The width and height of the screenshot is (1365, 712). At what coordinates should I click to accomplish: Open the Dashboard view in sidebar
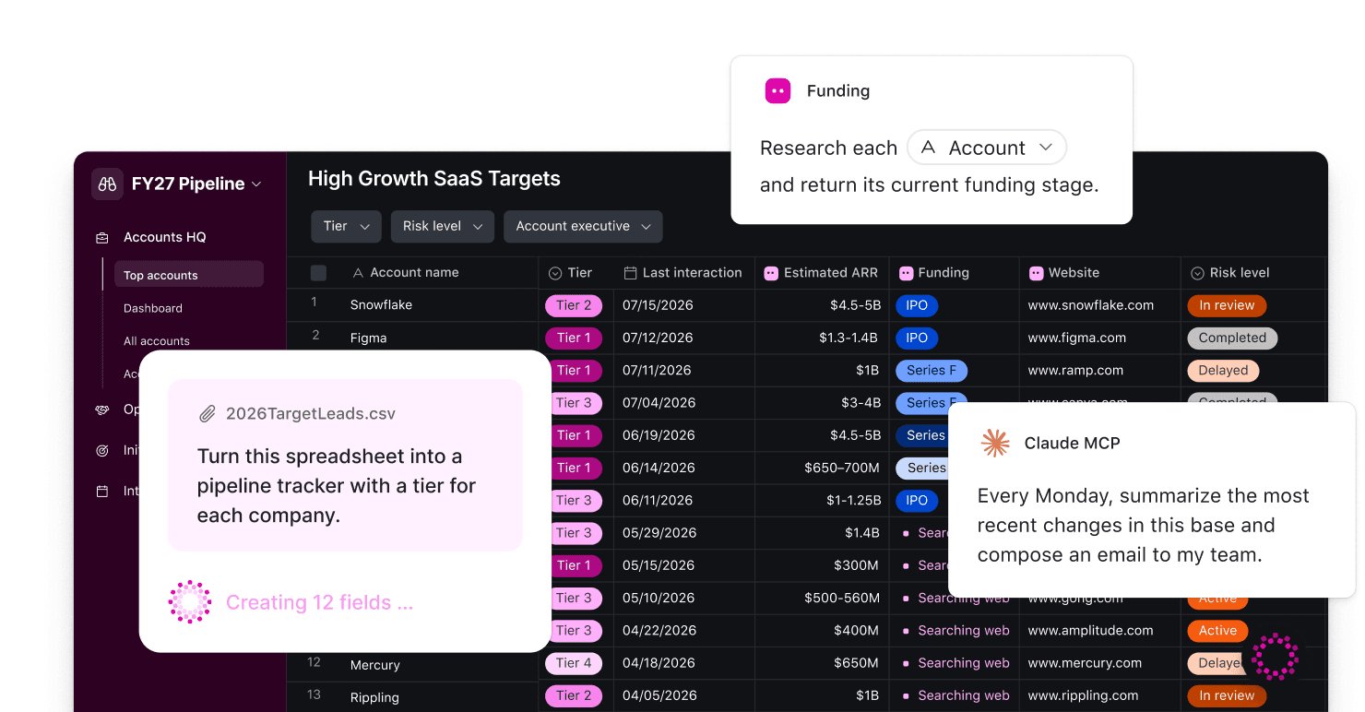tap(153, 308)
